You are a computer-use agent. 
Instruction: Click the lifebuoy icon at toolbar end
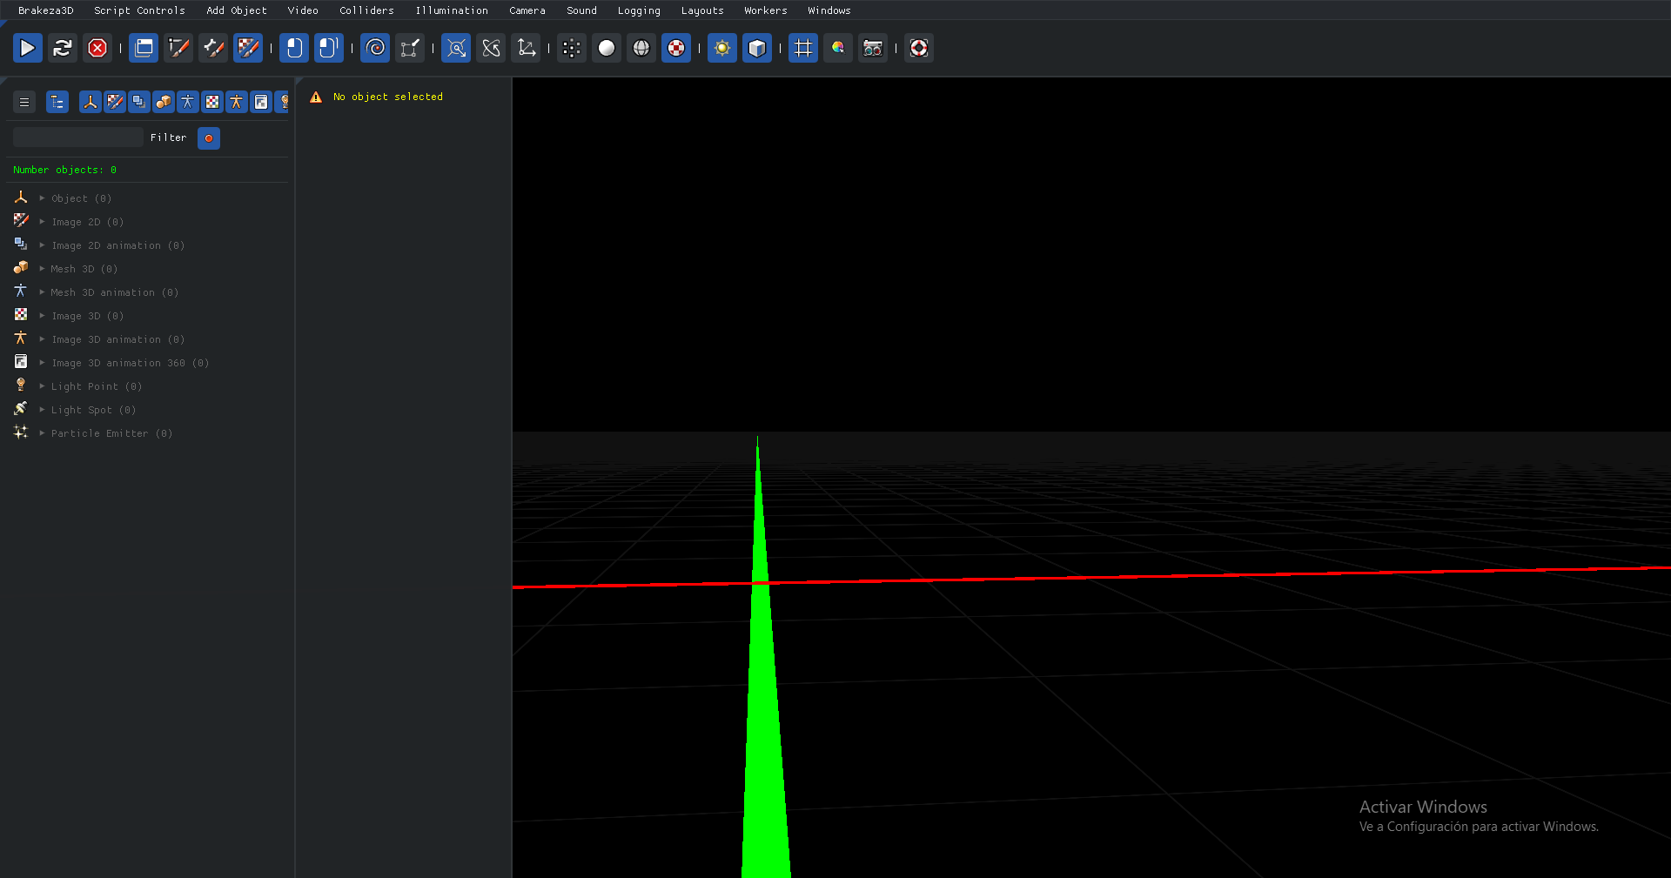[919, 48]
